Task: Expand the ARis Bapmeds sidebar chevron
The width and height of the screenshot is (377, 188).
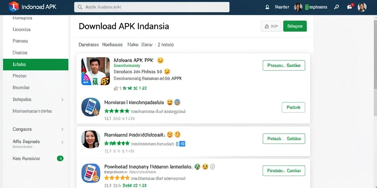Action: click(62, 142)
